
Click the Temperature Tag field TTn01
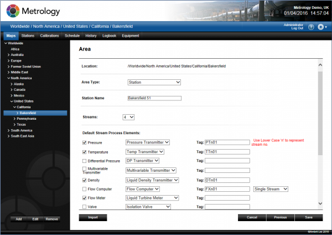(x=227, y=152)
